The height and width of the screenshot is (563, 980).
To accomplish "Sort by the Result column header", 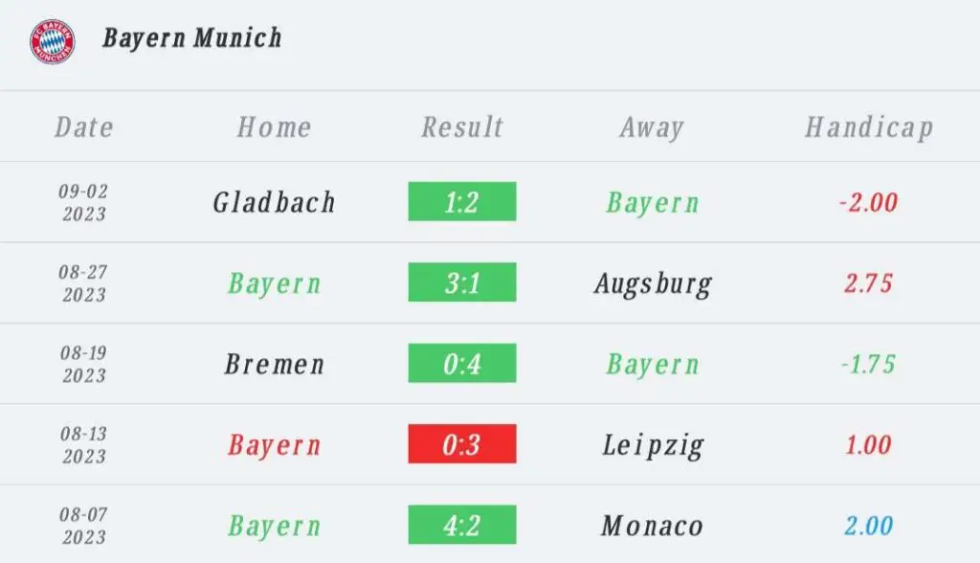I will 462,127.
